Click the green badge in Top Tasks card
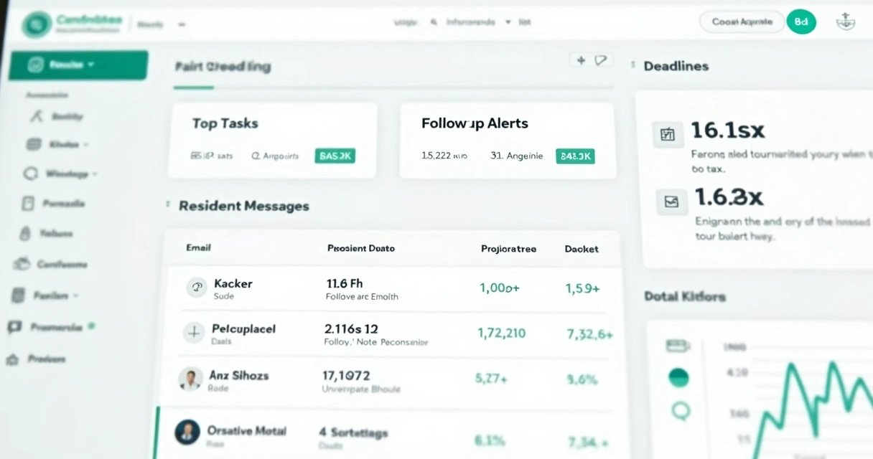Screen dimensions: 873x459 [x=335, y=156]
